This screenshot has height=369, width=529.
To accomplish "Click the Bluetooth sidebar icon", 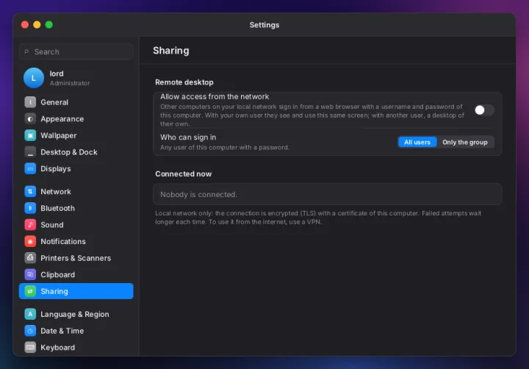I will click(30, 208).
